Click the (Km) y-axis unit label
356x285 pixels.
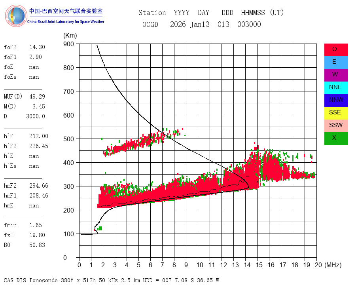70,36
